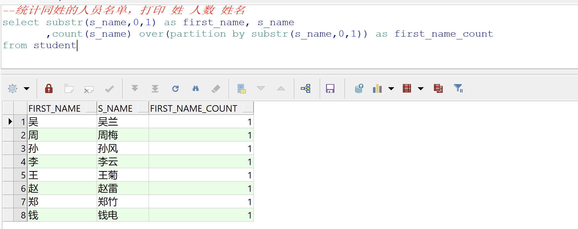Click the FIRST_NAME cell '孙'
This screenshot has width=578, height=229.
click(x=62, y=148)
